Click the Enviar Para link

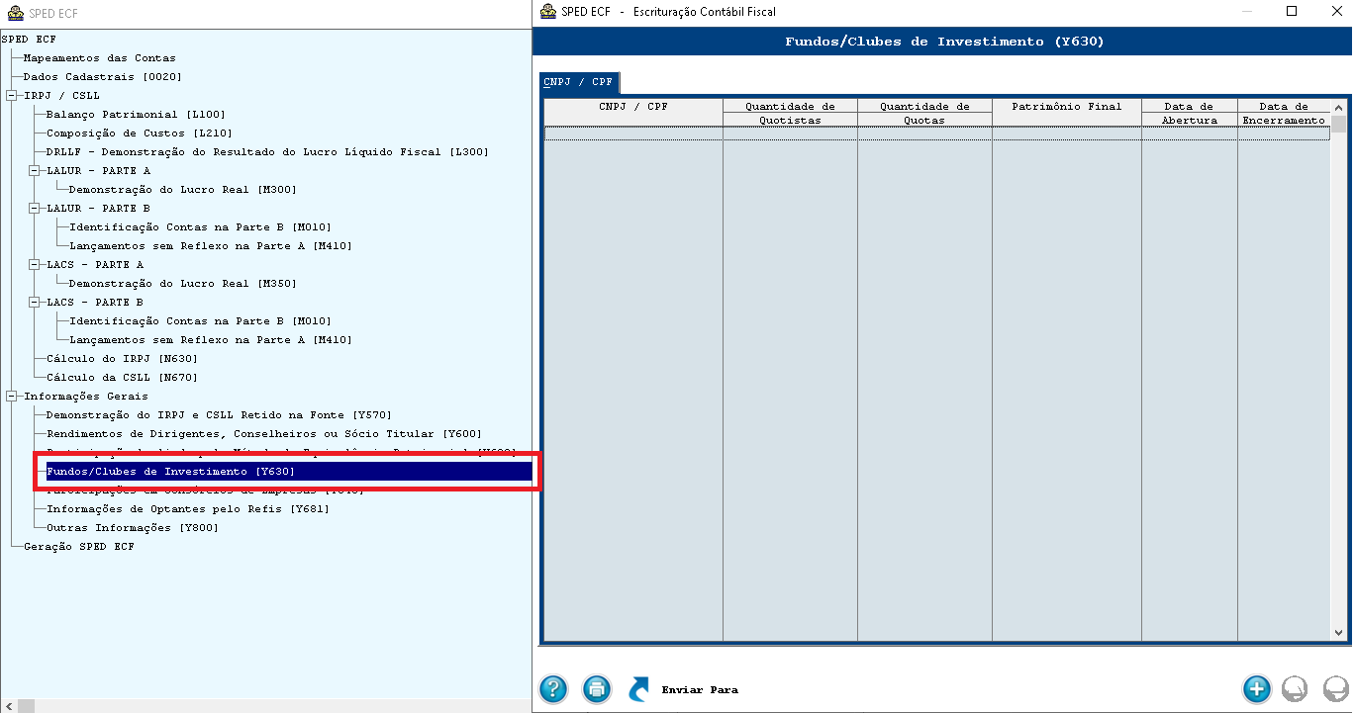click(x=700, y=690)
